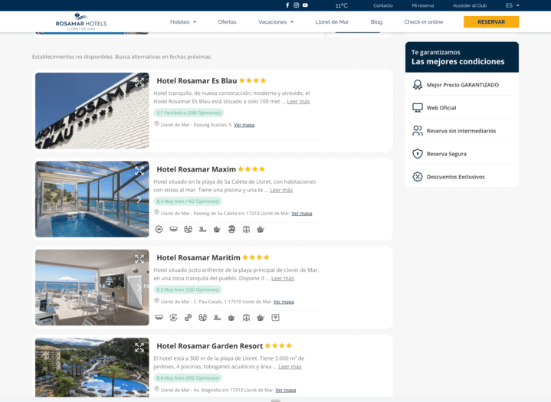The width and height of the screenshot is (551, 402).
Task: Expand the Vacaciones dropdown menu
Action: (x=276, y=21)
